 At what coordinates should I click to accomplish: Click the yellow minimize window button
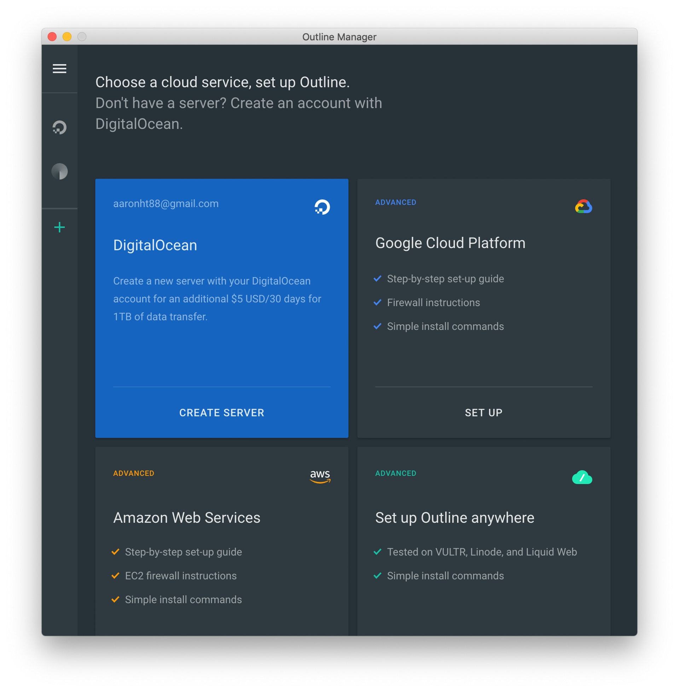pos(67,37)
